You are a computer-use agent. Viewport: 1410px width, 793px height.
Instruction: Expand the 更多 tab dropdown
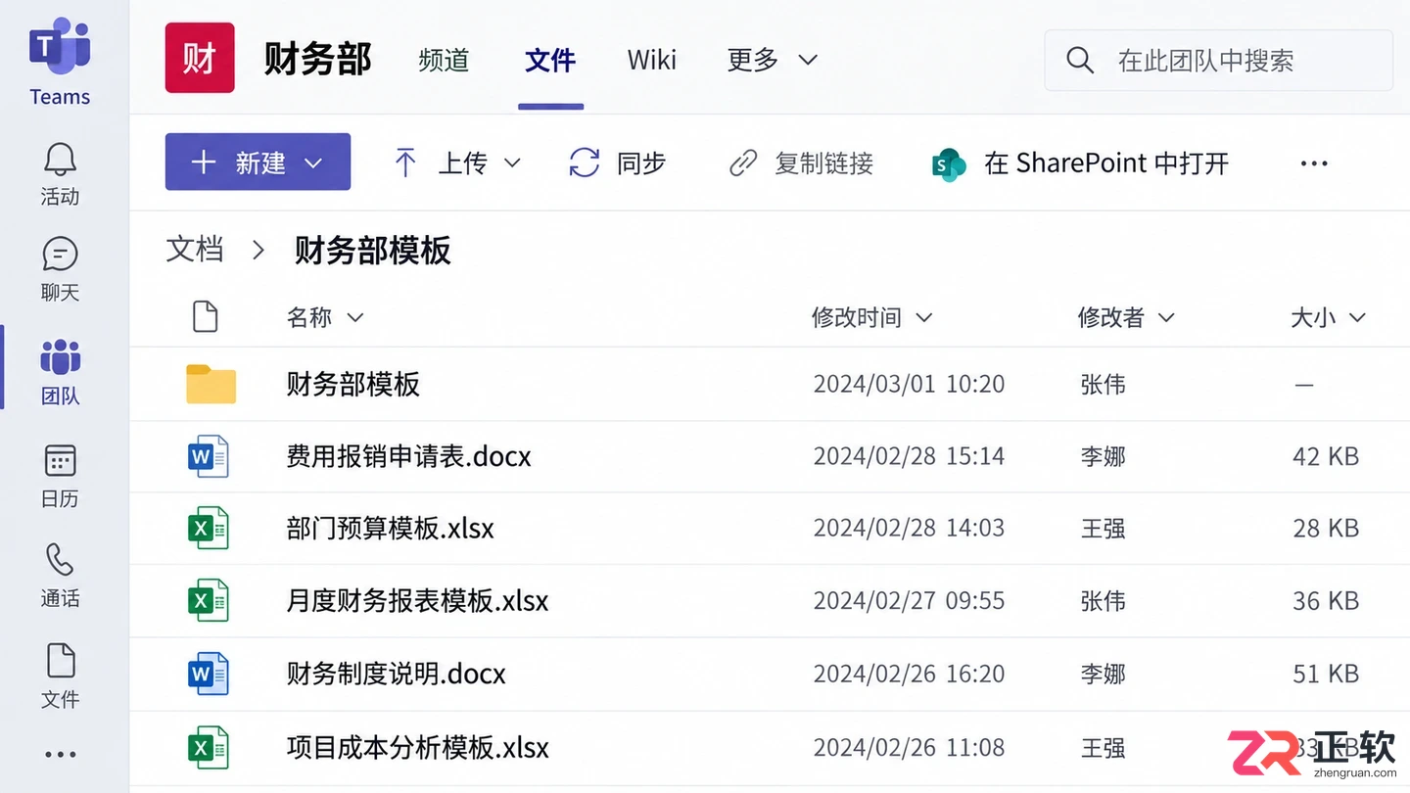[808, 61]
